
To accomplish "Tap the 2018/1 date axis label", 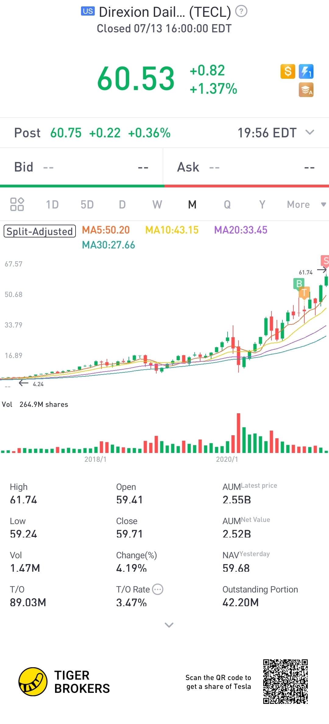I will [95, 459].
